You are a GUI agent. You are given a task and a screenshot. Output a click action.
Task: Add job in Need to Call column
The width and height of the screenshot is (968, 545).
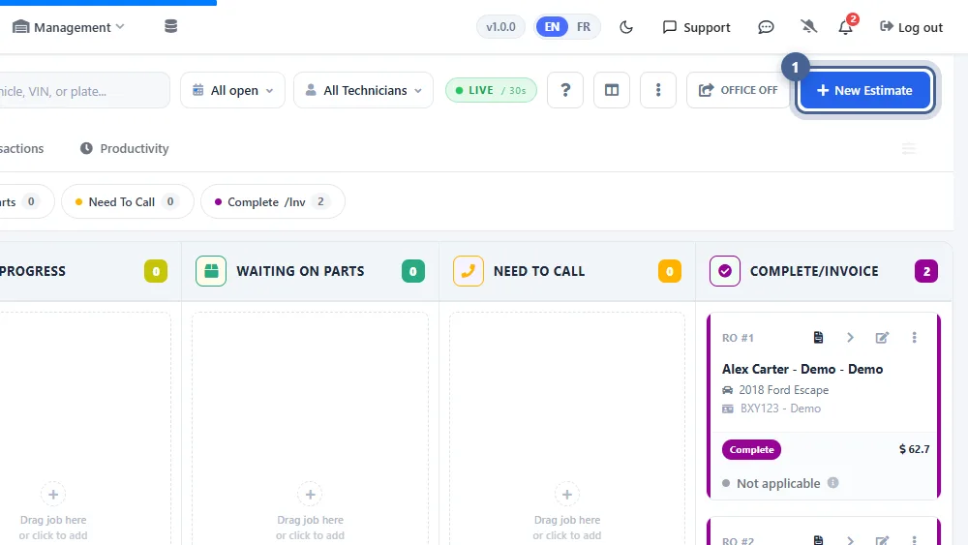[x=566, y=495]
